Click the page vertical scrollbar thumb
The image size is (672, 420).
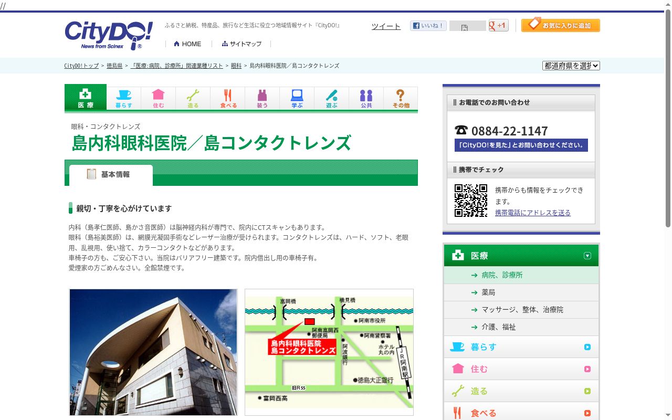pyautogui.click(x=668, y=119)
